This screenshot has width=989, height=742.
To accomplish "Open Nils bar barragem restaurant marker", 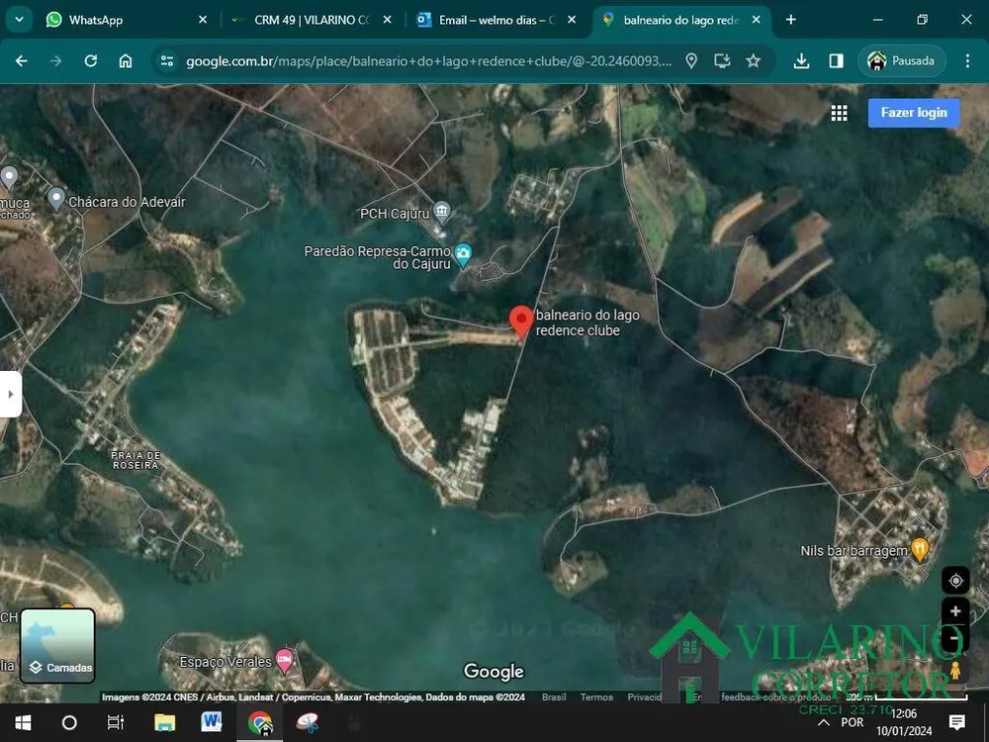I will [x=920, y=550].
